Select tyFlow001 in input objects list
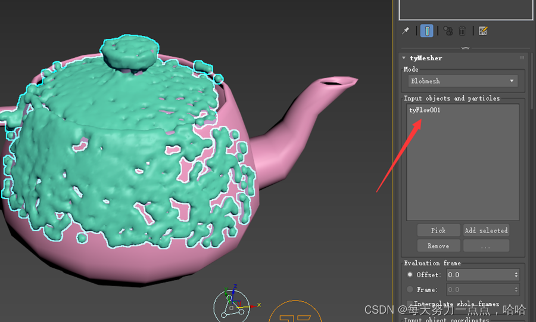The width and height of the screenshot is (536, 322). click(x=425, y=110)
